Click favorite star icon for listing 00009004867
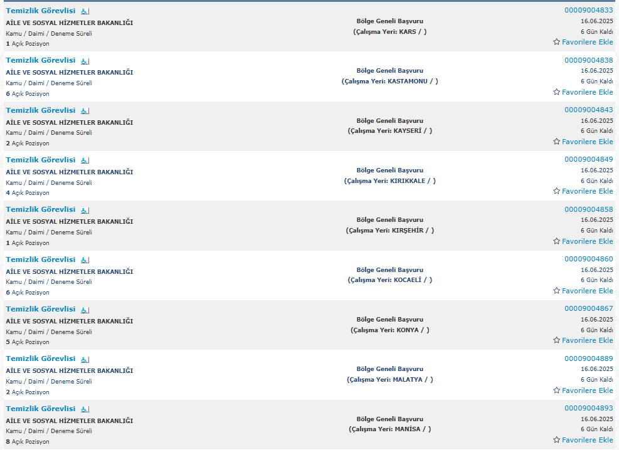This screenshot has height=450, width=619. 556,340
